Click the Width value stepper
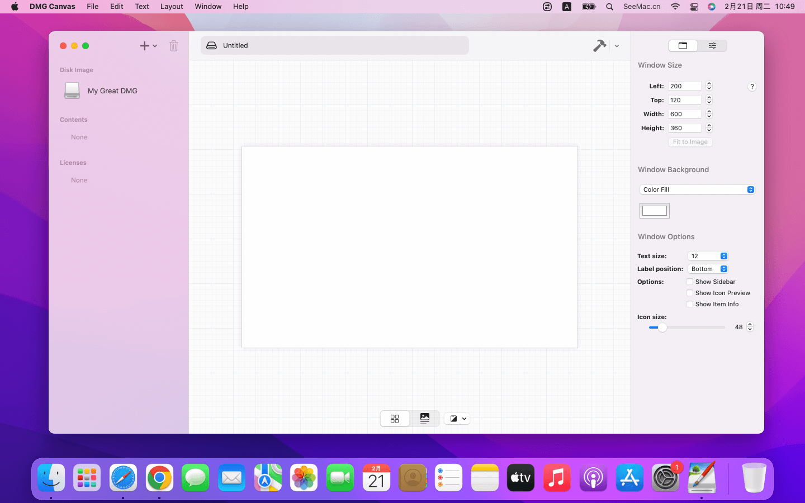 click(709, 114)
